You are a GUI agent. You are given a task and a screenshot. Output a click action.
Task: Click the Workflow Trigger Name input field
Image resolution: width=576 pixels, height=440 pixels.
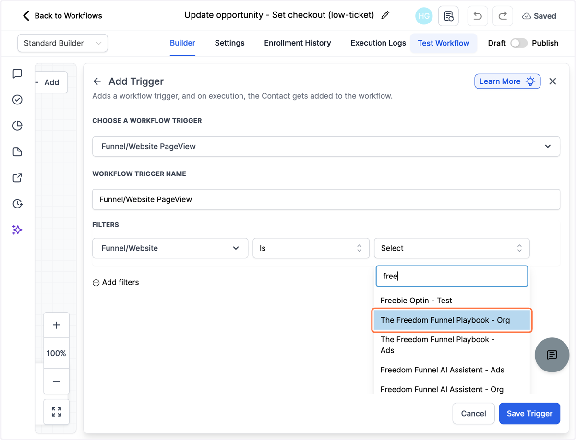click(326, 199)
